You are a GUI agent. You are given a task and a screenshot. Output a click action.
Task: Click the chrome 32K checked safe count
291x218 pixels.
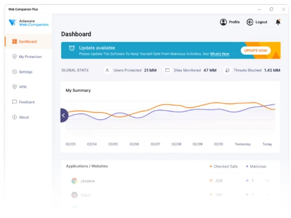219,181
